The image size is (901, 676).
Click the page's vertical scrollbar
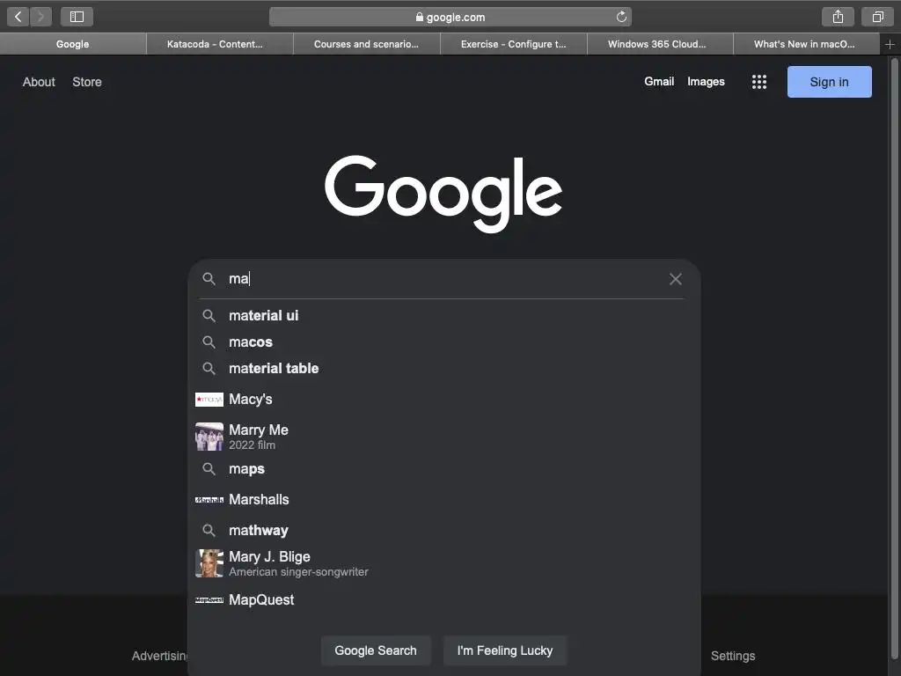pos(894,356)
